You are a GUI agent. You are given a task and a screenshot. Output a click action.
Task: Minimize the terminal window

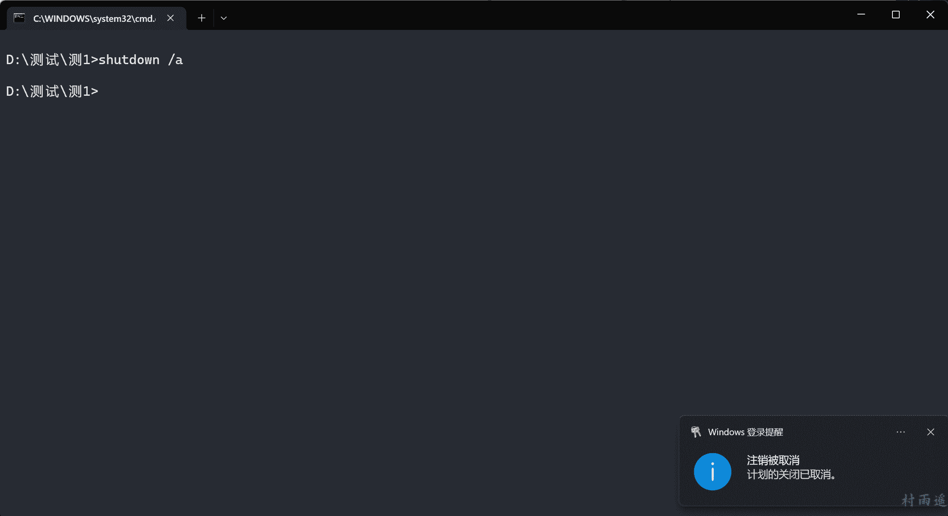[x=861, y=15]
